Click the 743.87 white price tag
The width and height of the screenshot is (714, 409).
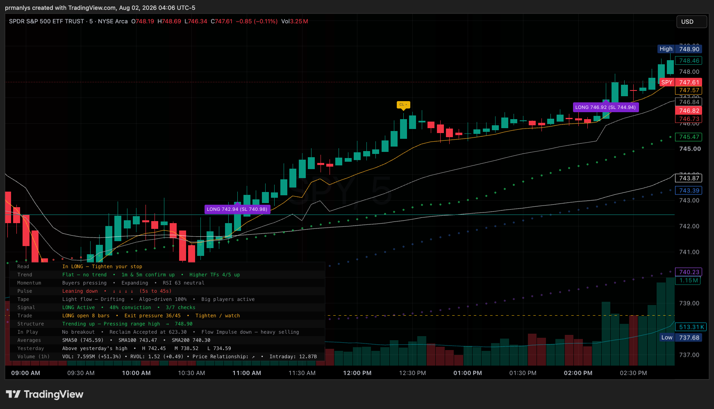[x=689, y=178]
